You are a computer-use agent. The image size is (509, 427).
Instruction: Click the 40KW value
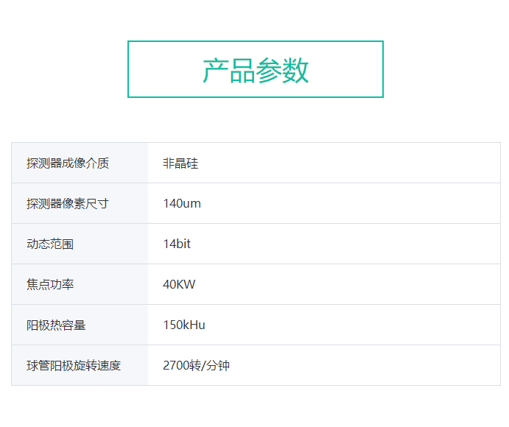tap(179, 284)
